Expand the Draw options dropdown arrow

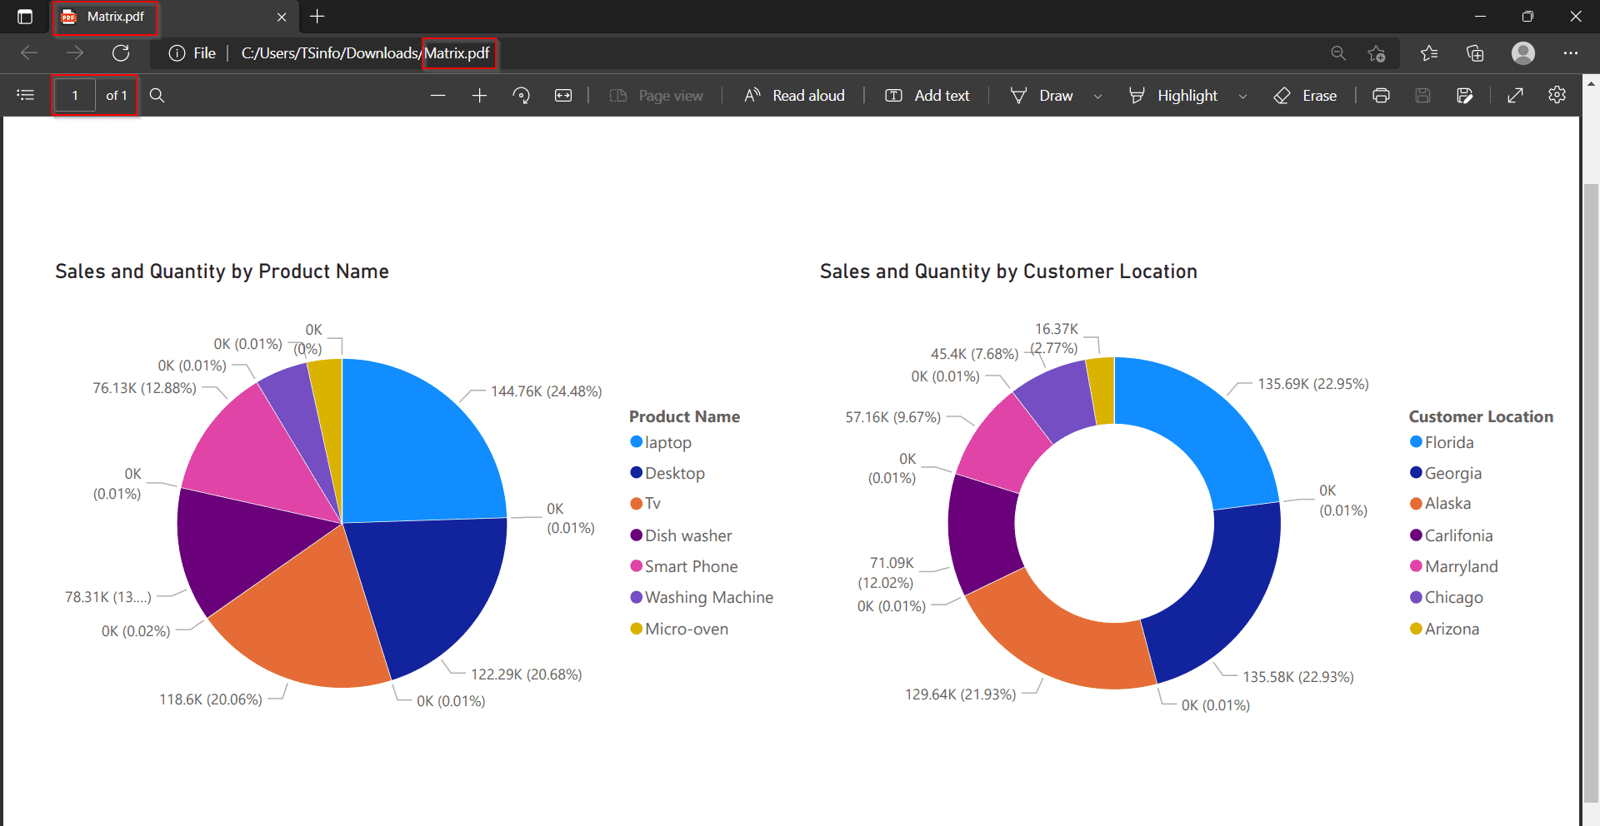tap(1097, 96)
